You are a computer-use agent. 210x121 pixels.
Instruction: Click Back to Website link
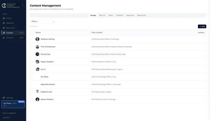pos(9,113)
